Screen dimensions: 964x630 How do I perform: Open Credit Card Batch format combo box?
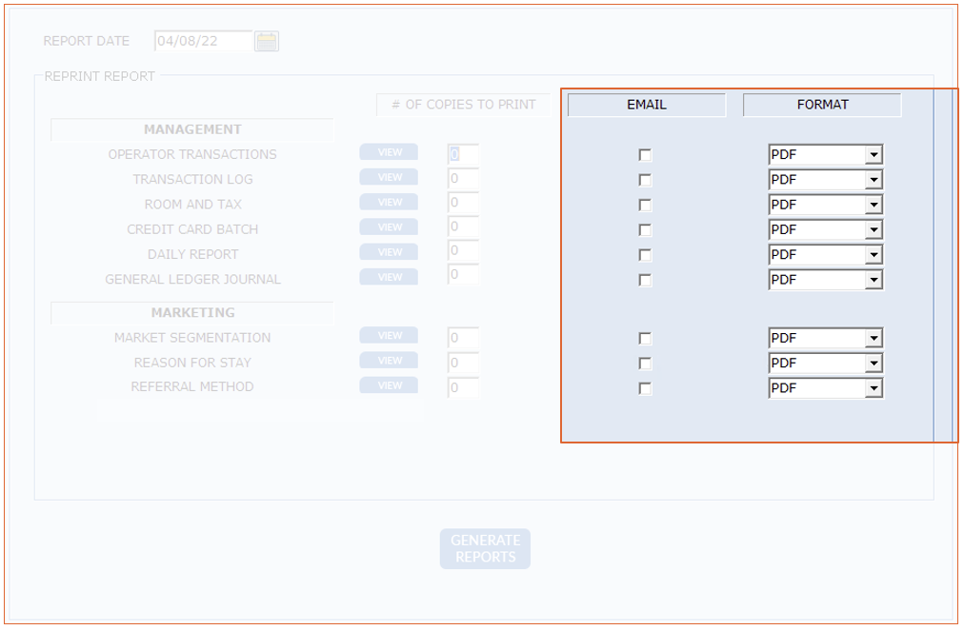(x=874, y=230)
